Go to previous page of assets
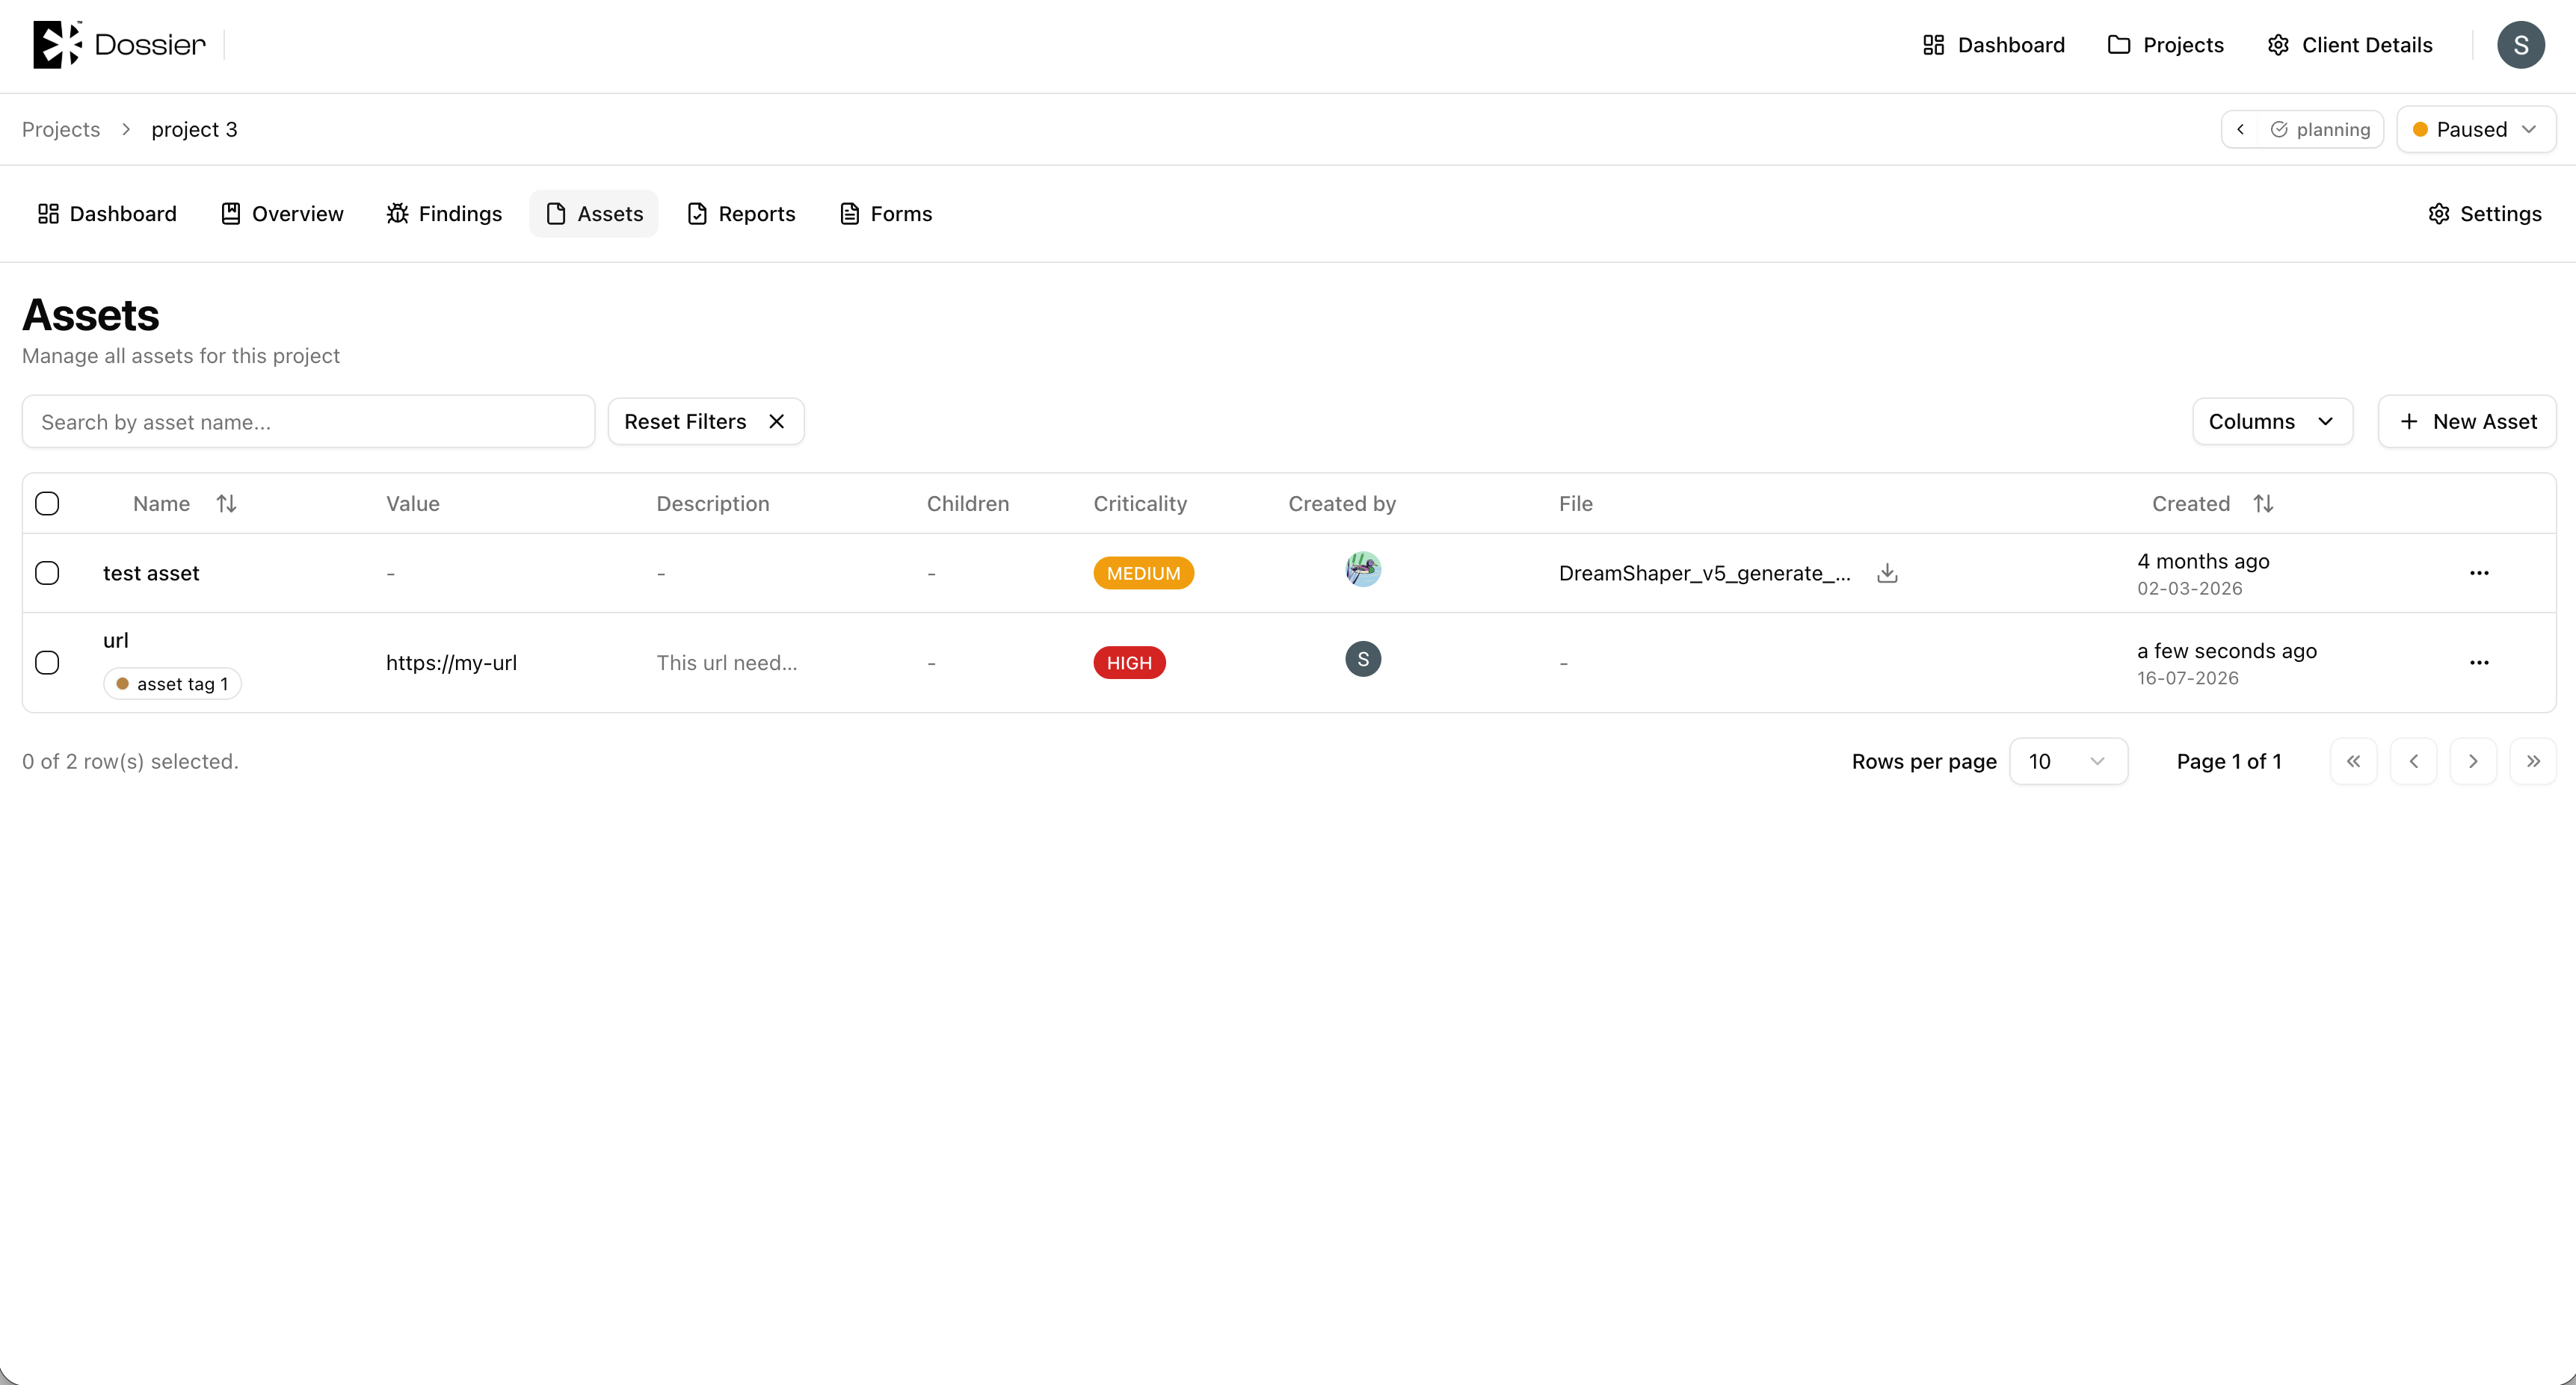This screenshot has width=2576, height=1385. pyautogui.click(x=2413, y=761)
